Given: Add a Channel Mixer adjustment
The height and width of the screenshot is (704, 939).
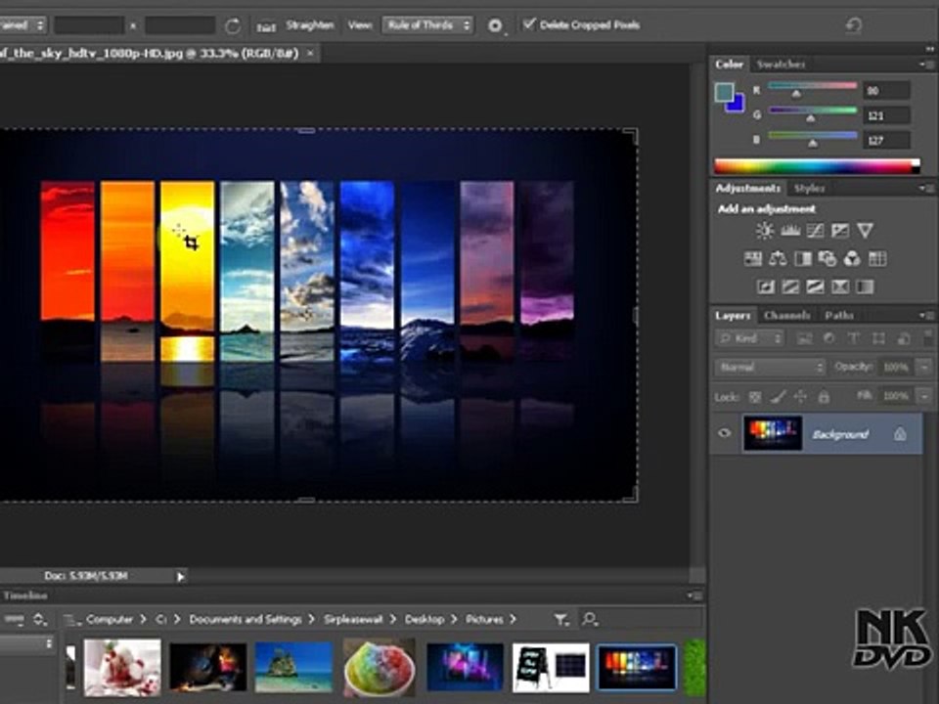Looking at the screenshot, I should (852, 258).
